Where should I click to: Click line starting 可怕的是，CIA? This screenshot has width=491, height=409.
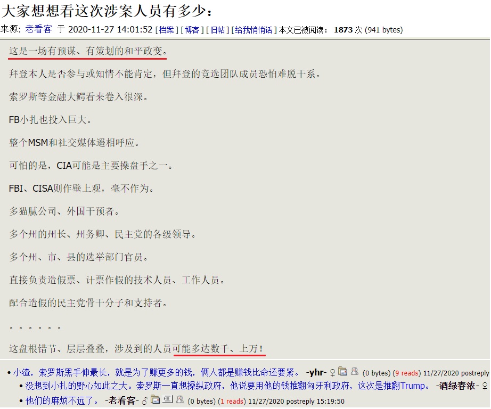pyautogui.click(x=91, y=165)
